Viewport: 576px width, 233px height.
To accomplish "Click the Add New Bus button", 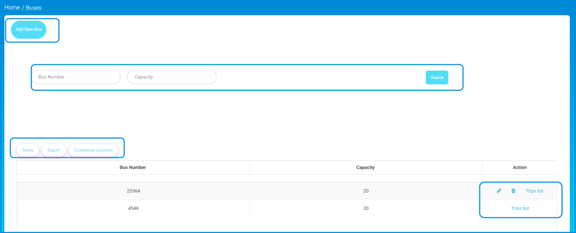I will point(29,29).
